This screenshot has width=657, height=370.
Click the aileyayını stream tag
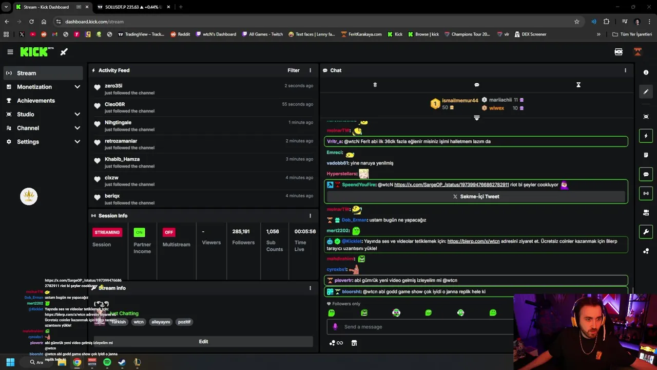point(161,322)
